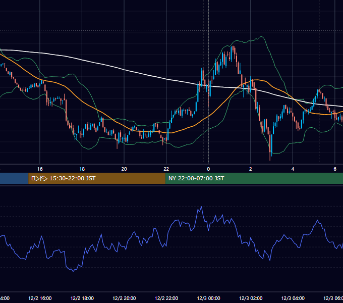Screen dimensions: 343x303
Task: Select the NY 22:00-07:00 JST session bar
Action: 254,178
